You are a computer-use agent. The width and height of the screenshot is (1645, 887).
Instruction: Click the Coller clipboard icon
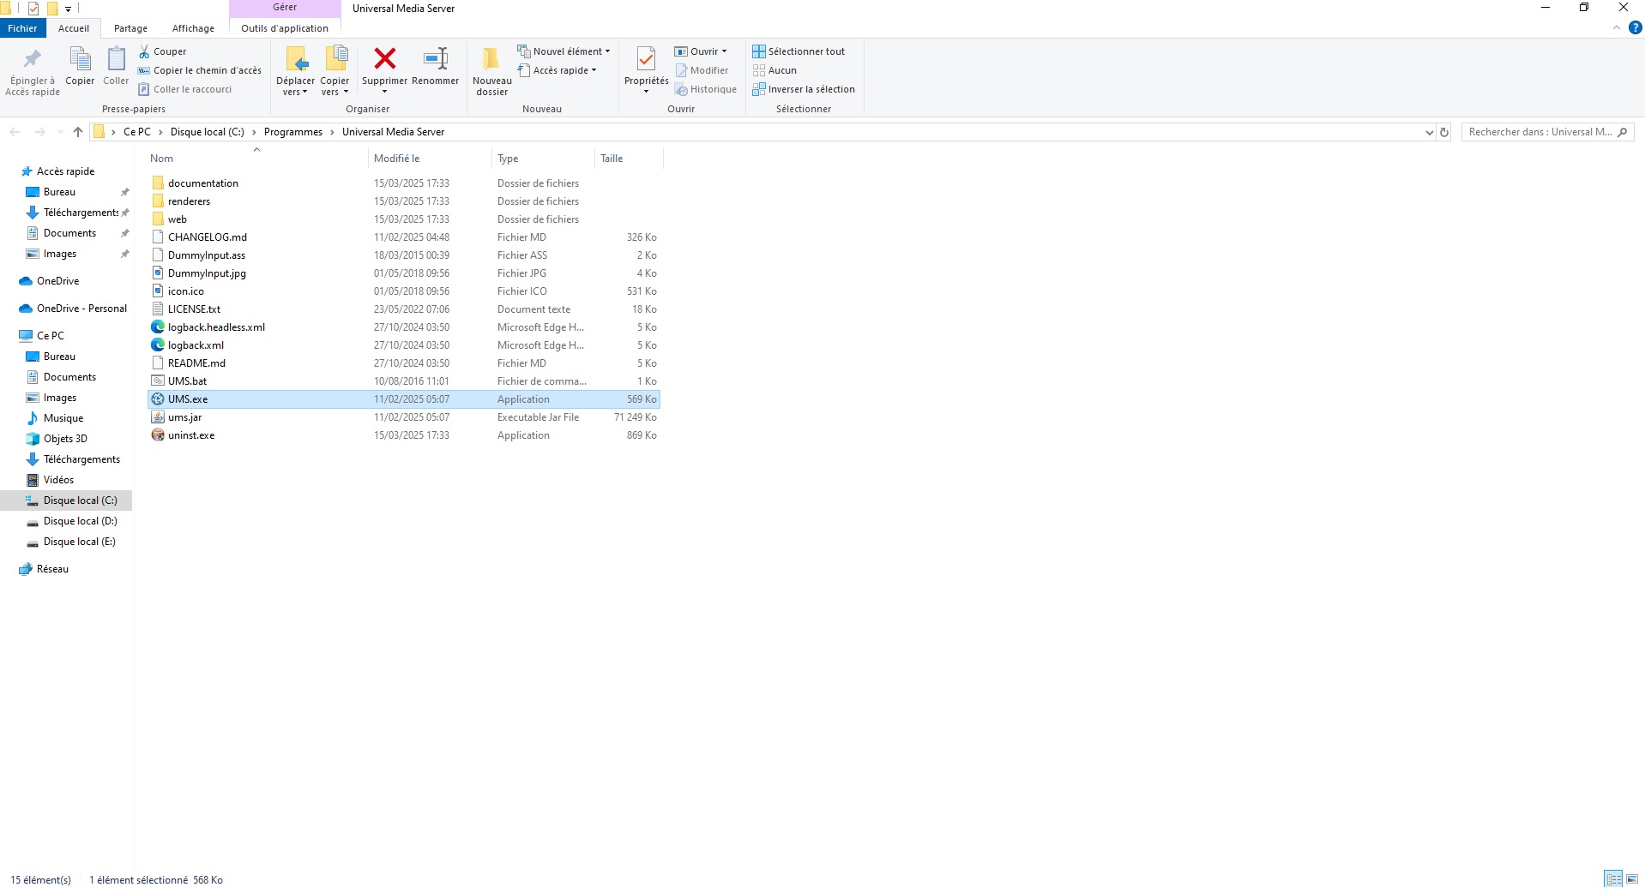tap(116, 59)
